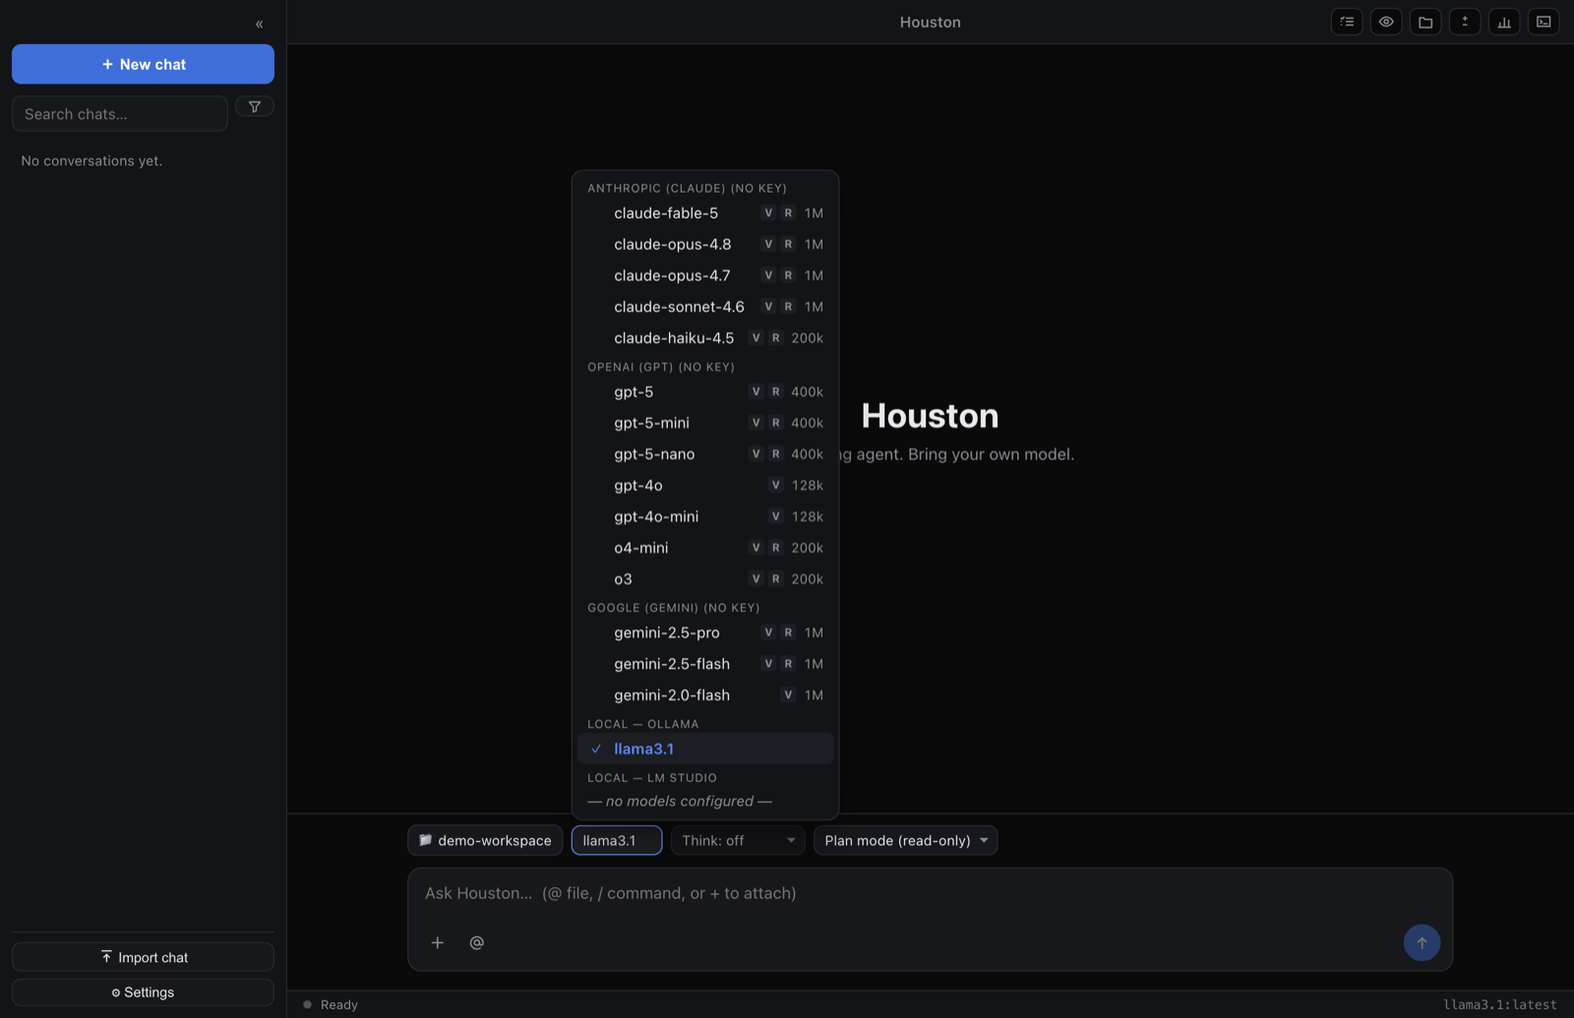Viewport: 1574px width, 1018px height.
Task: Select gemini-2.5-flash model
Action: pyautogui.click(x=705, y=664)
